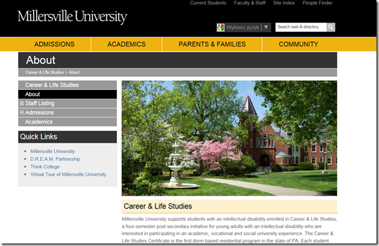Open the Wybierz język language dropdown
The height and width of the screenshot is (246, 379).
coord(243,27)
